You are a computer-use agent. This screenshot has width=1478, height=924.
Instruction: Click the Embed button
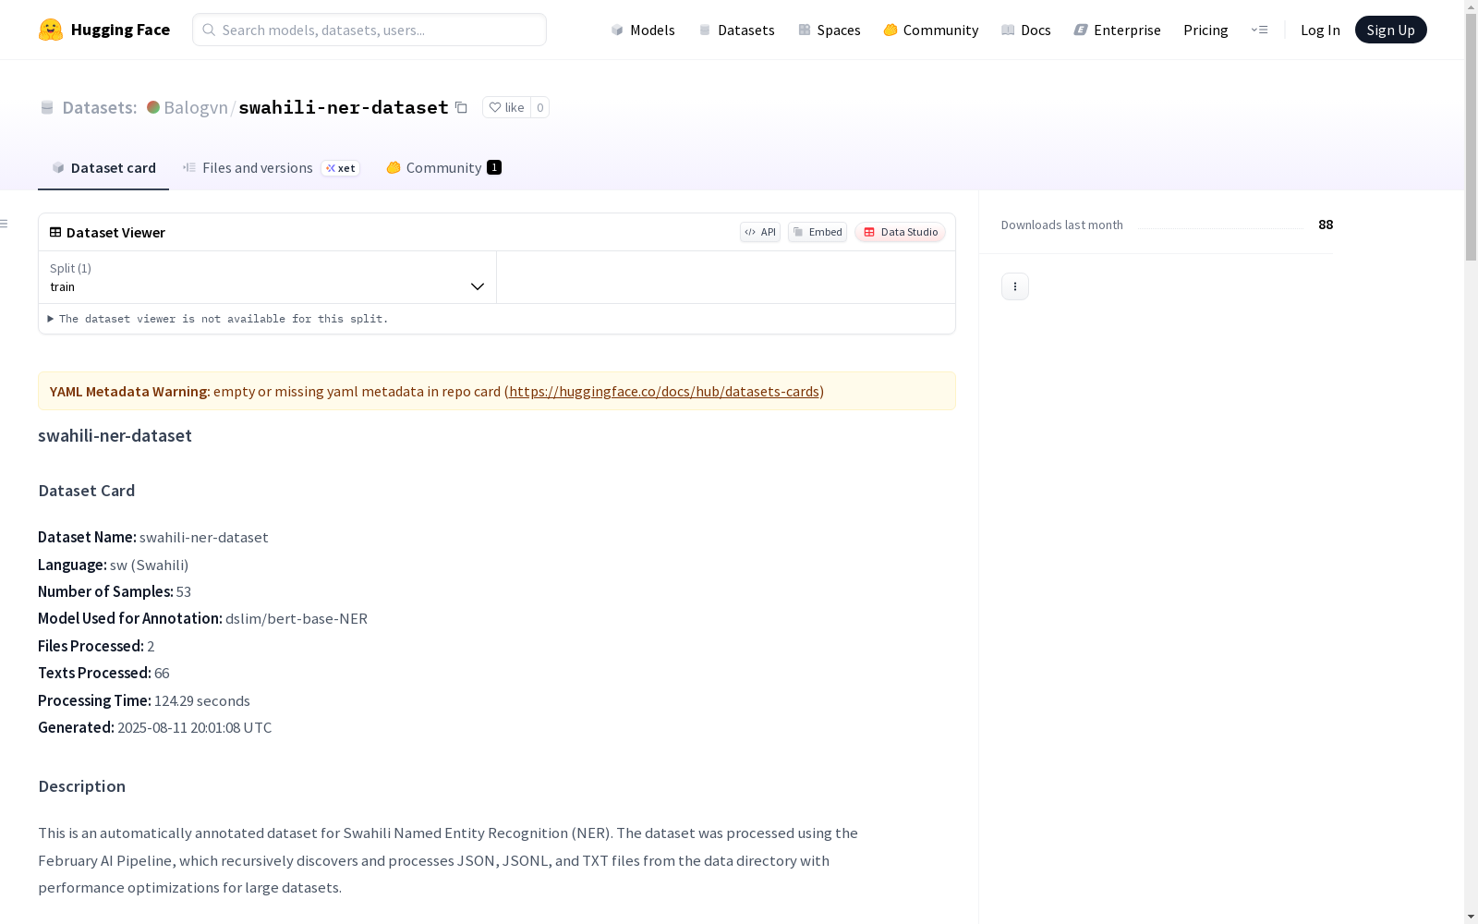click(x=818, y=232)
